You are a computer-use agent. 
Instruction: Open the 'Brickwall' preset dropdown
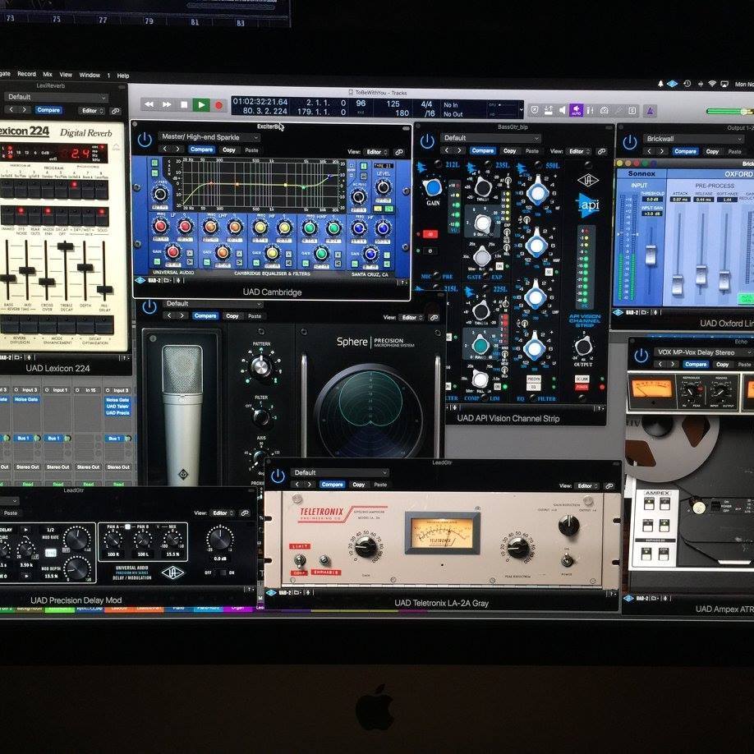point(694,139)
